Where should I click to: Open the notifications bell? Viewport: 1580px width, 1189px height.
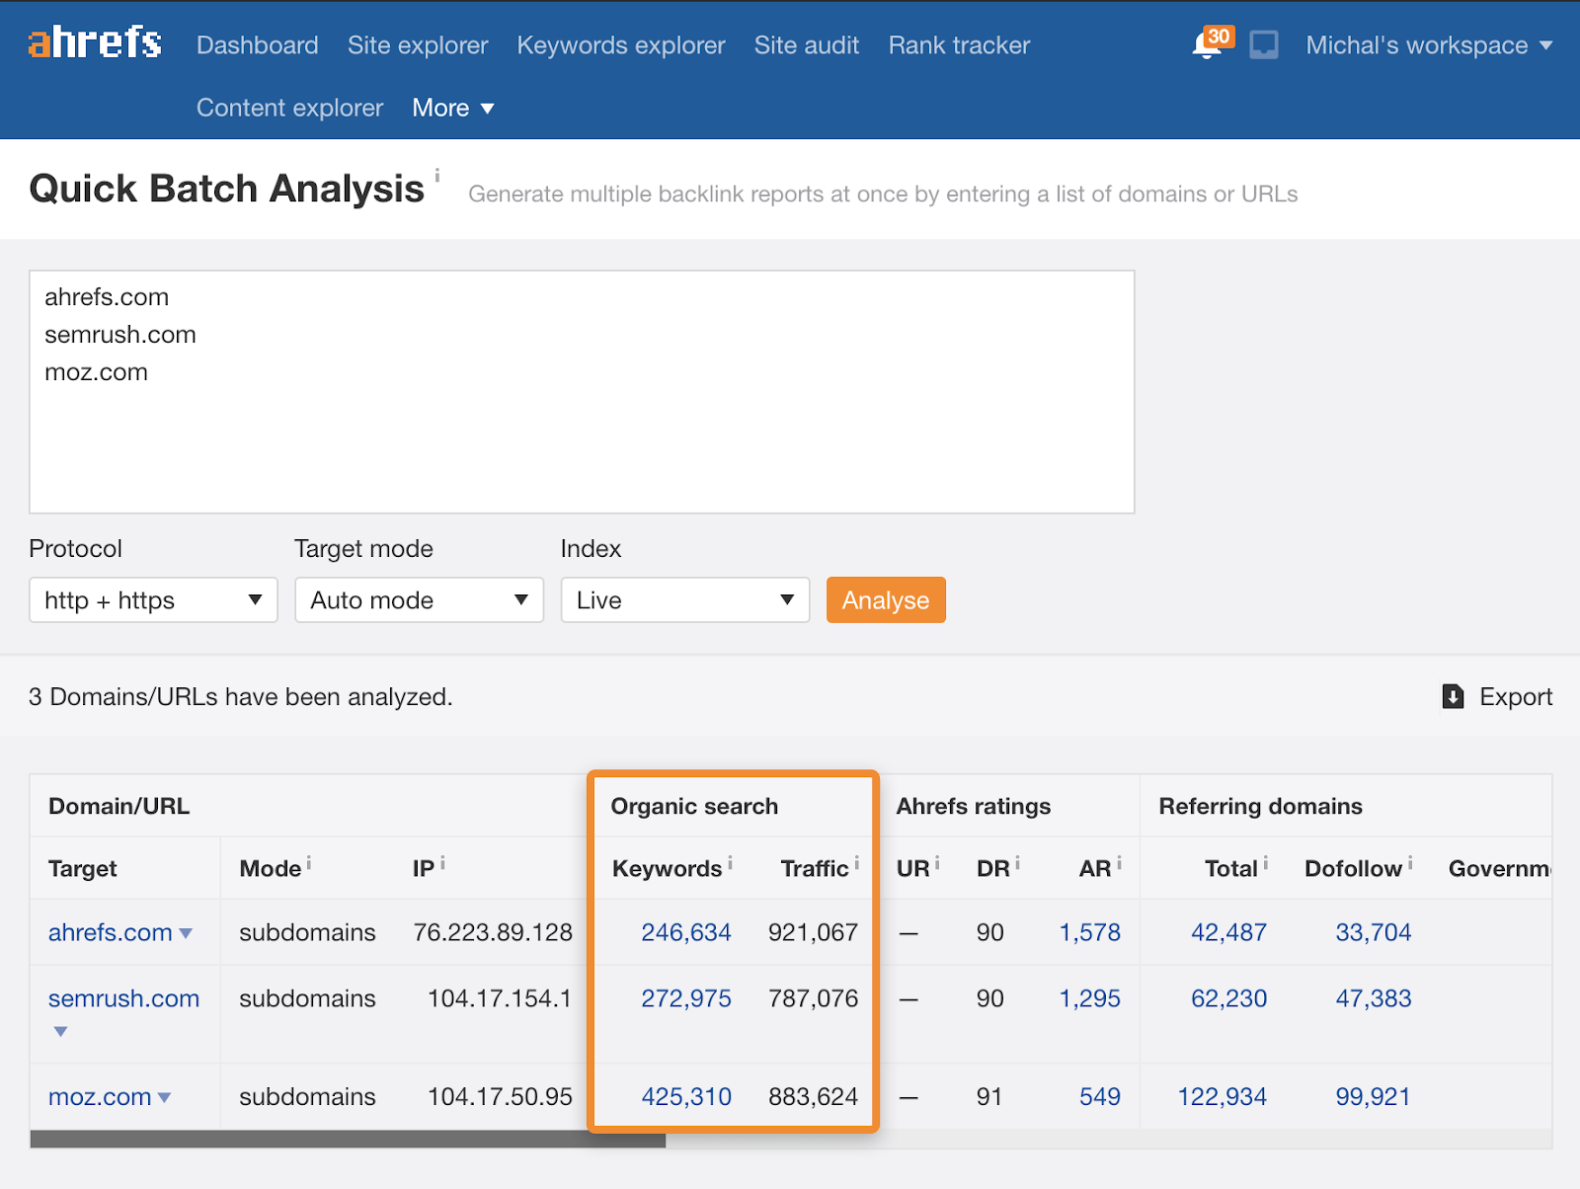click(x=1205, y=45)
